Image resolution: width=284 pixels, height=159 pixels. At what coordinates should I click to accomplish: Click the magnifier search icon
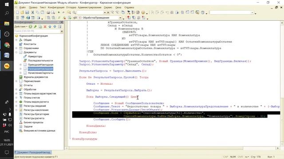[74, 12]
